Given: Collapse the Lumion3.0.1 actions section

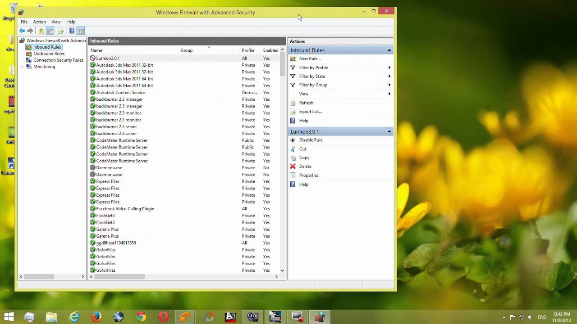Looking at the screenshot, I should coord(389,131).
